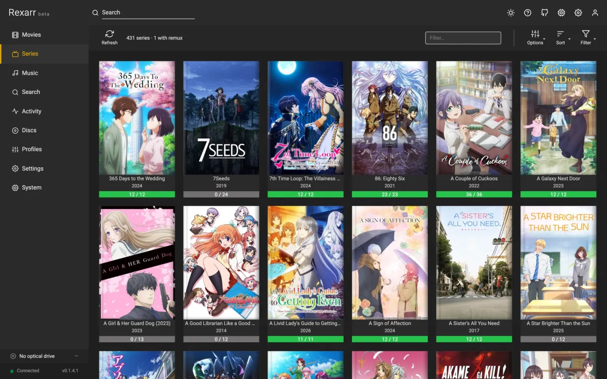607x379 pixels.
Task: Open the help question mark icon
Action: (528, 13)
